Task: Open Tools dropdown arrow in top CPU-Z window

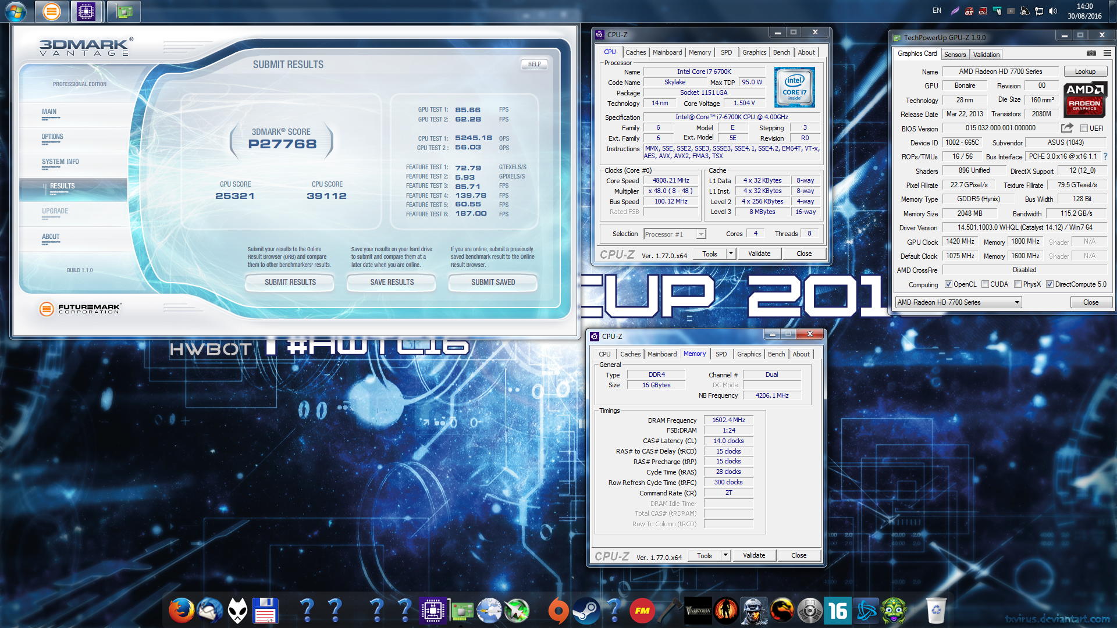Action: (x=731, y=254)
